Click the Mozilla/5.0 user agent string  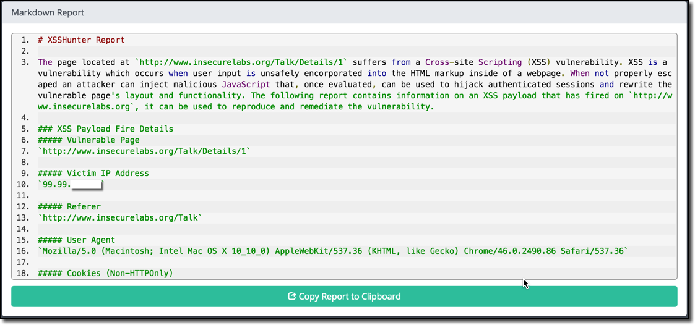(332, 251)
